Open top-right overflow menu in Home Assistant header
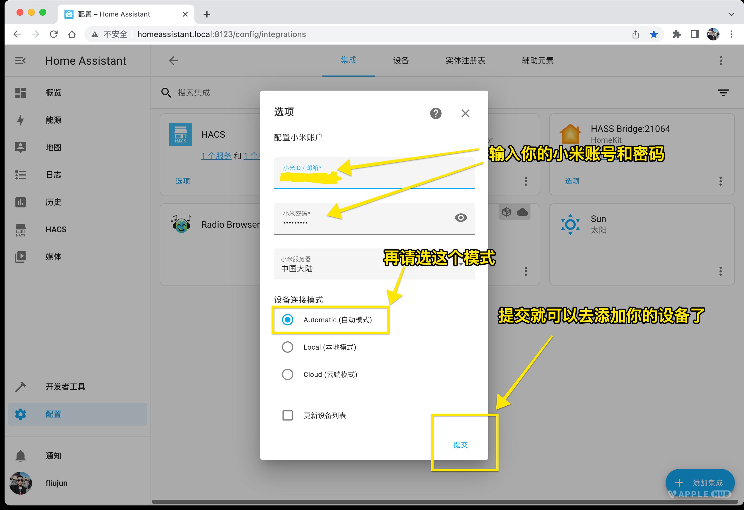Viewport: 744px width, 510px height. pos(721,61)
